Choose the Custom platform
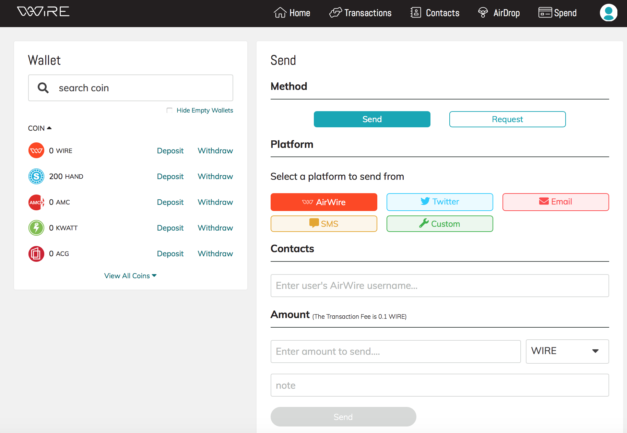 [x=440, y=224]
